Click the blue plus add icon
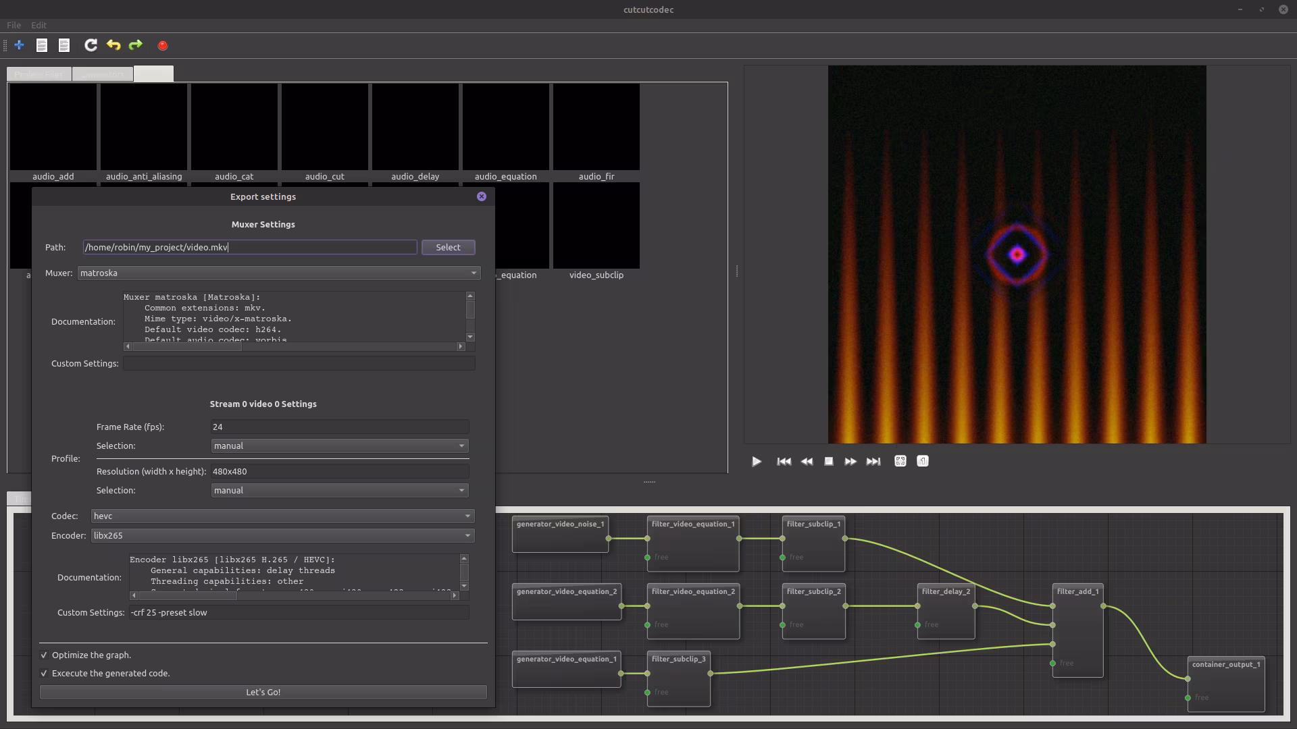Viewport: 1297px width, 729px height. pyautogui.click(x=19, y=45)
